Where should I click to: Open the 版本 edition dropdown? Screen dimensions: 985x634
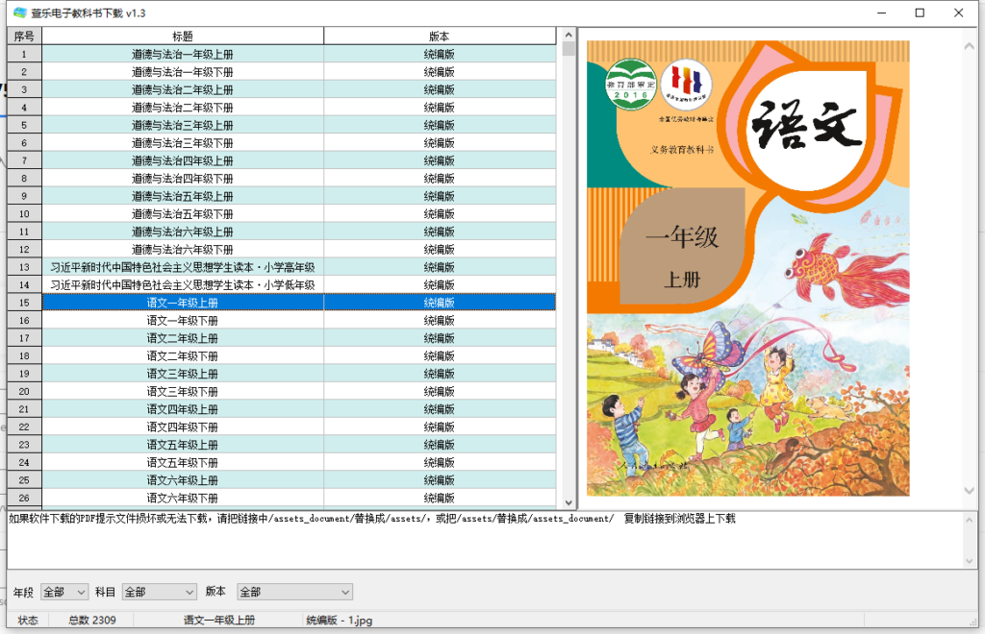[x=293, y=592]
